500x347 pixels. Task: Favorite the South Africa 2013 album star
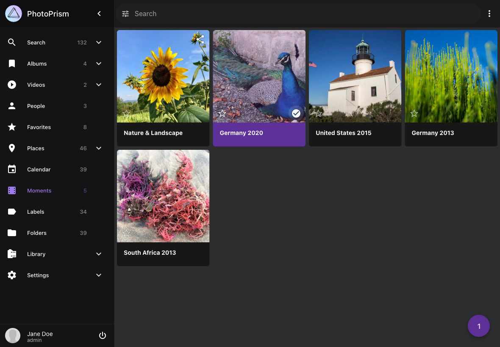(126, 233)
